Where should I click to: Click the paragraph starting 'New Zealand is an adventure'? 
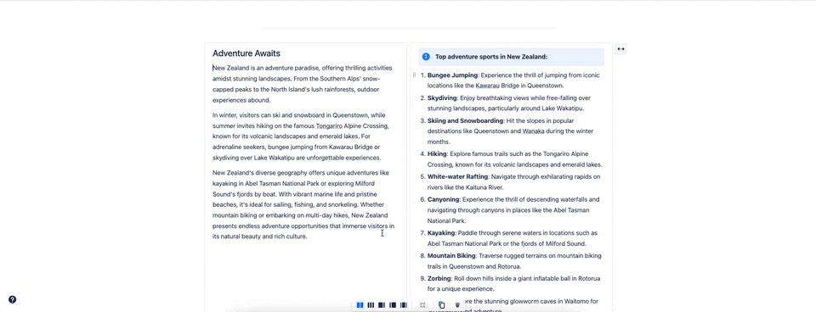[x=303, y=84]
